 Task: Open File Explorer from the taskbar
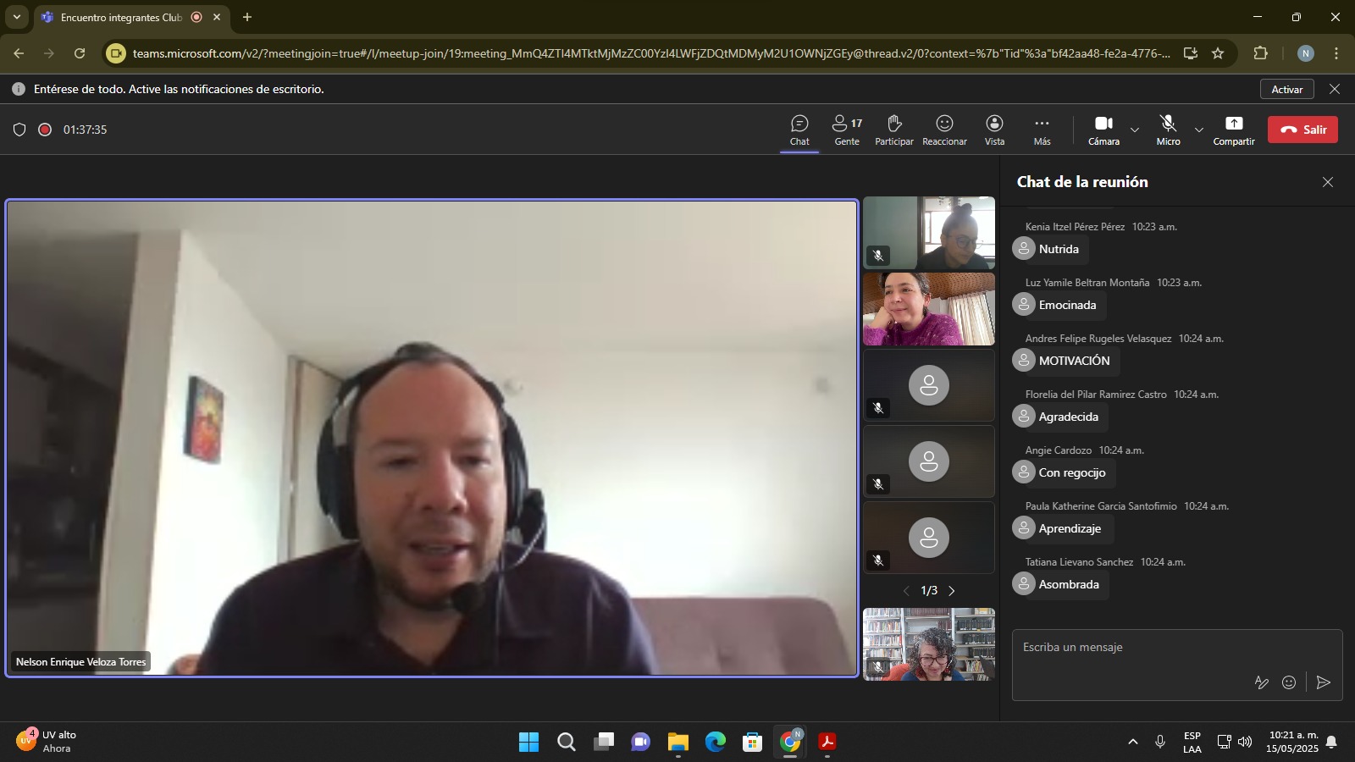click(677, 743)
